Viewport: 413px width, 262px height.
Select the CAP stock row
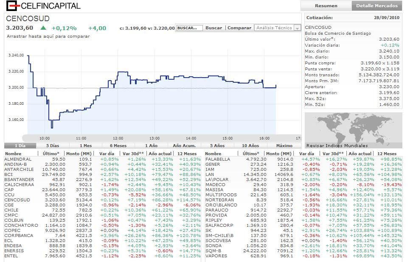[102, 190]
